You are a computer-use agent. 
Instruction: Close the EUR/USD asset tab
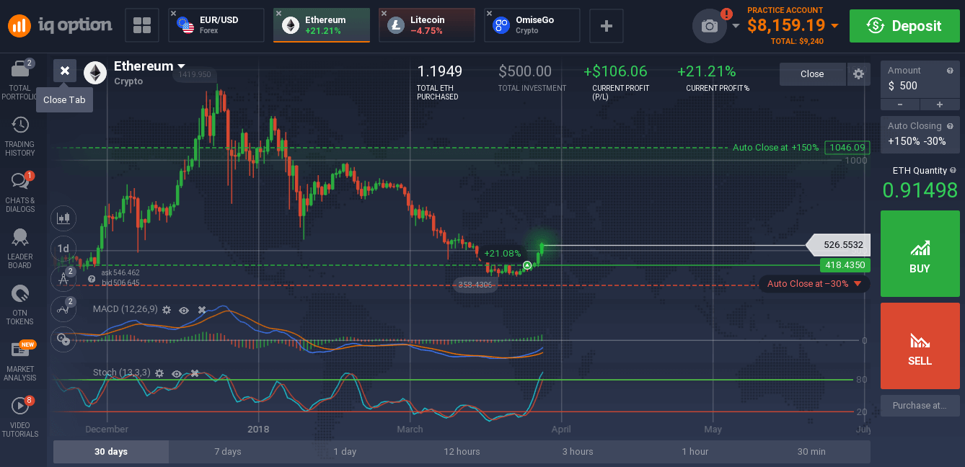coord(173,13)
